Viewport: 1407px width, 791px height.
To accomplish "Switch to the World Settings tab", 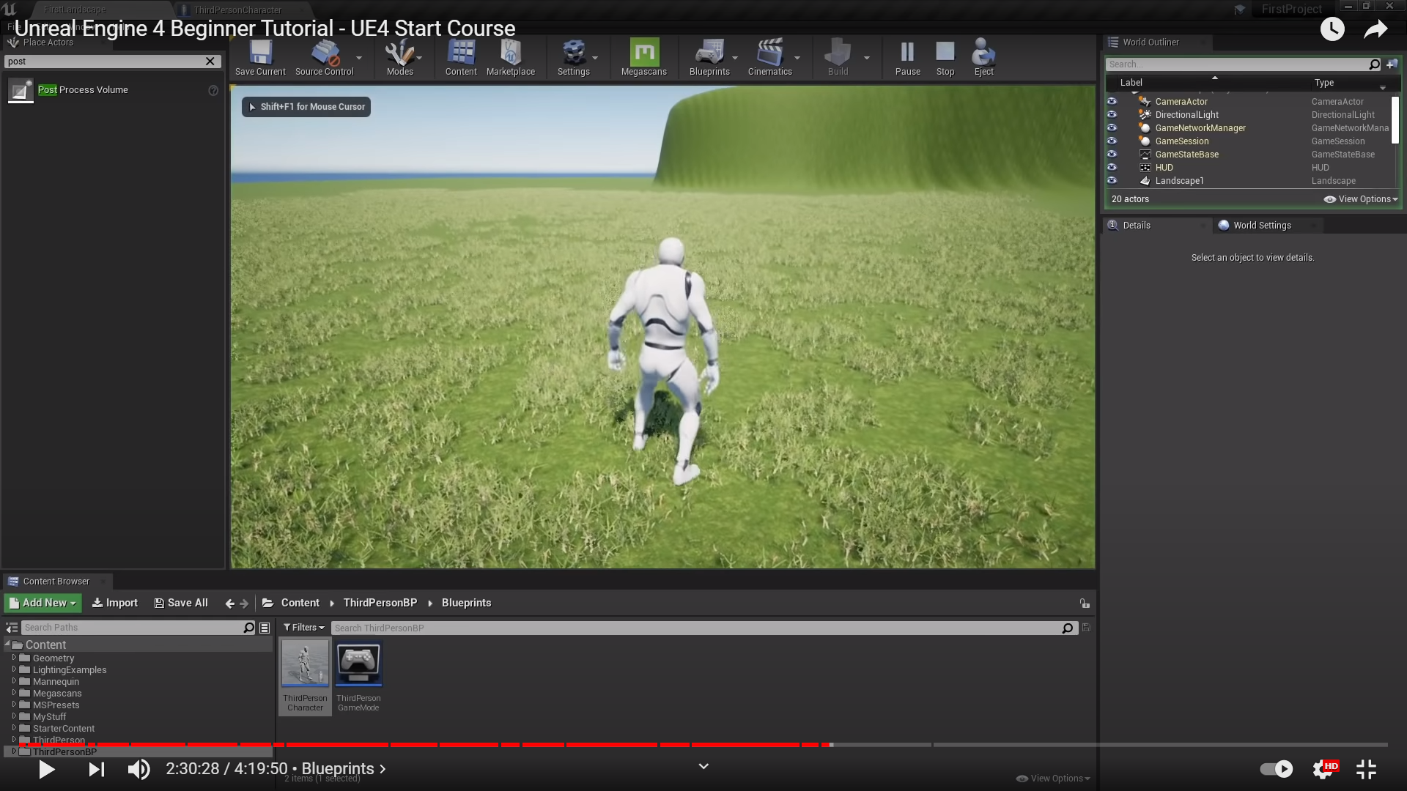I will 1261,226.
